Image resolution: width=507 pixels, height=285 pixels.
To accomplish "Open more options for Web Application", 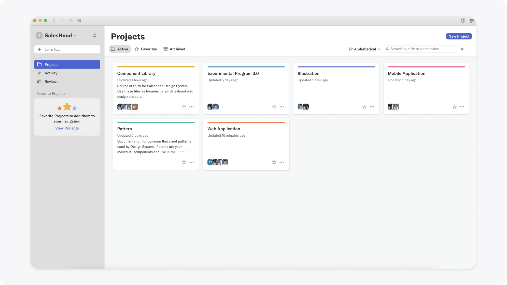I will [282, 162].
